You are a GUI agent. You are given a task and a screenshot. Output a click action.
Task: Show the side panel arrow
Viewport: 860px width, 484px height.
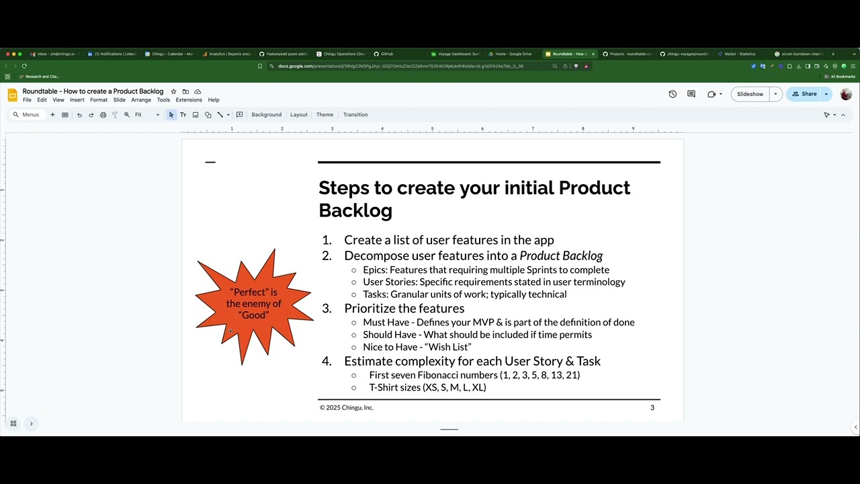[855, 427]
